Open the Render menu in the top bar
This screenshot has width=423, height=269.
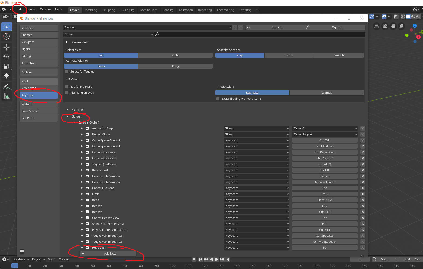[31, 9]
